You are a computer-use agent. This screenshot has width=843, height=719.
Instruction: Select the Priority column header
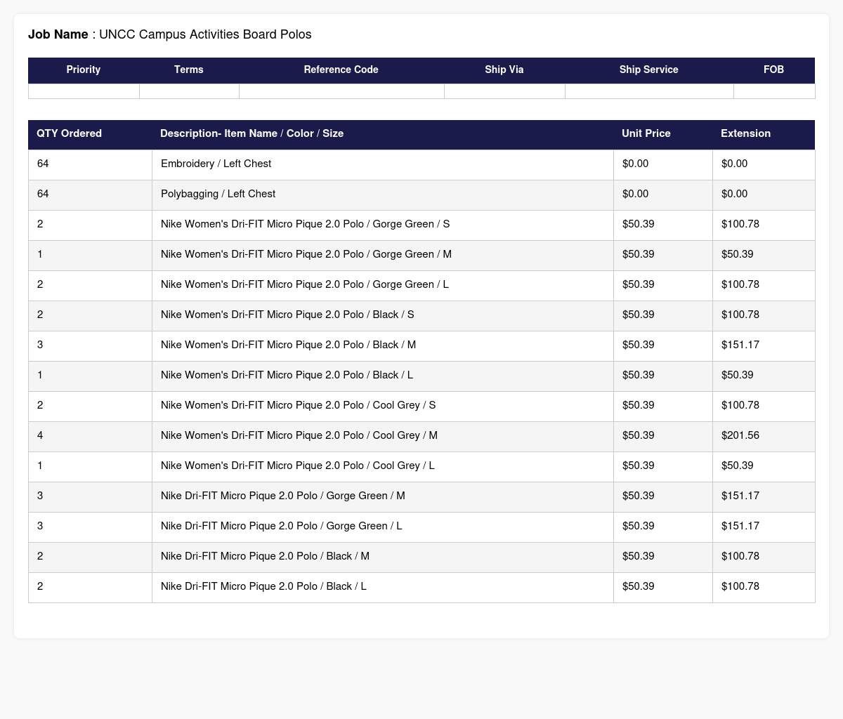click(x=84, y=70)
